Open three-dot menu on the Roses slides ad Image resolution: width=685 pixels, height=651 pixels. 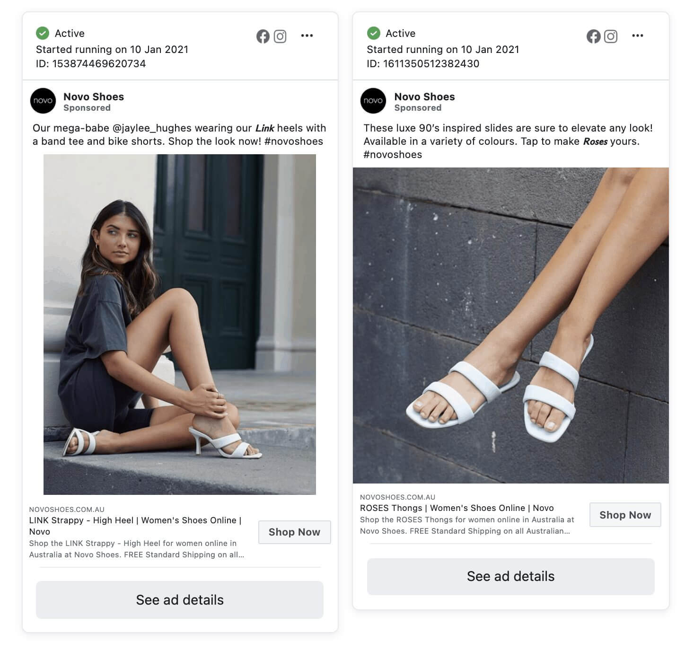pyautogui.click(x=637, y=35)
